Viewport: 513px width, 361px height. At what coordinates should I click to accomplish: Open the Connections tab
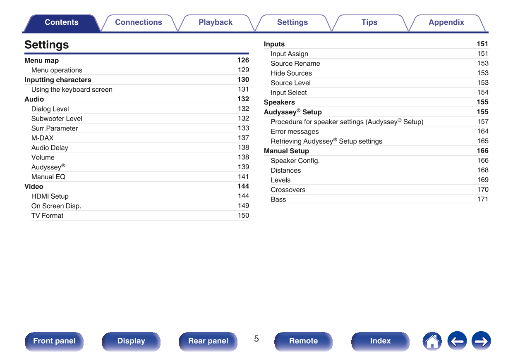click(138, 23)
